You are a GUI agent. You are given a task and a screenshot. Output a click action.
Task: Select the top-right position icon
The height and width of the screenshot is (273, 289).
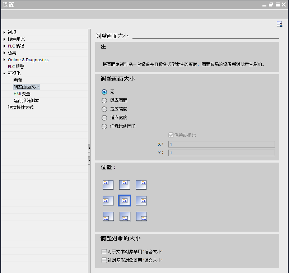pos(141,185)
